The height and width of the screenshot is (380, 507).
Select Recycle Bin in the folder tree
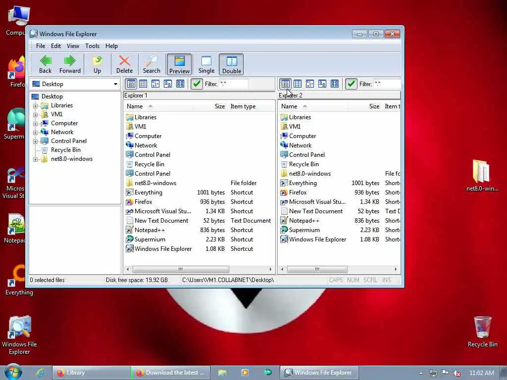pos(66,150)
